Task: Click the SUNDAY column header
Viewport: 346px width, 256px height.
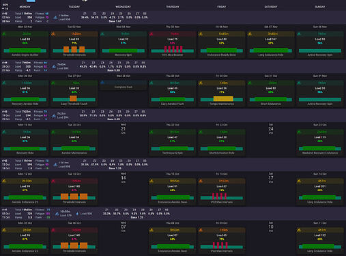Action: coord(320,7)
